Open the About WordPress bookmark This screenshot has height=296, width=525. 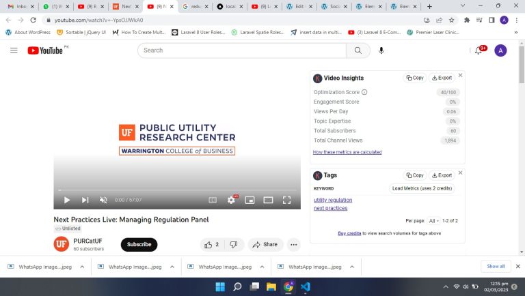28,33
